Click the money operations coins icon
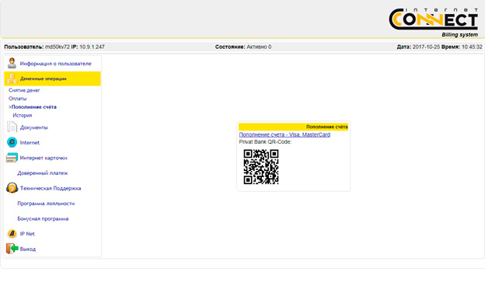This screenshot has height=286, width=485. point(12,78)
